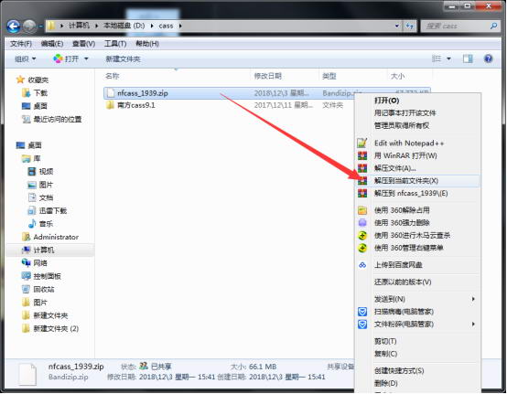Click the 360管理右键菜单 icon
Image resolution: width=507 pixels, height=394 pixels.
362,248
